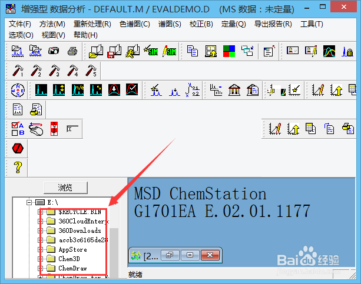Click the red stop sign icon
This screenshot has height=284, width=361.
pyautogui.click(x=18, y=148)
